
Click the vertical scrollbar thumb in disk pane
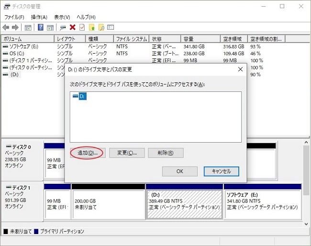pyautogui.click(x=306, y=170)
